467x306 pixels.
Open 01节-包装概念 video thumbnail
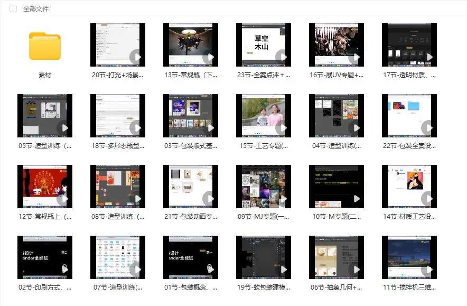click(190, 257)
